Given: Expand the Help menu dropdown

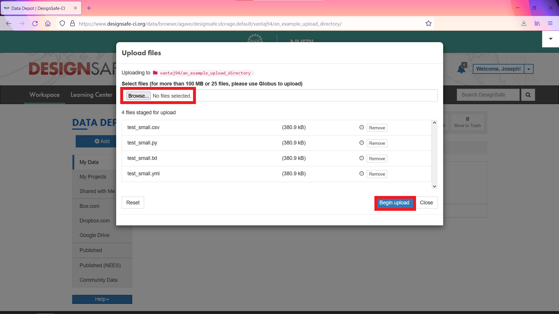Looking at the screenshot, I should [x=101, y=299].
